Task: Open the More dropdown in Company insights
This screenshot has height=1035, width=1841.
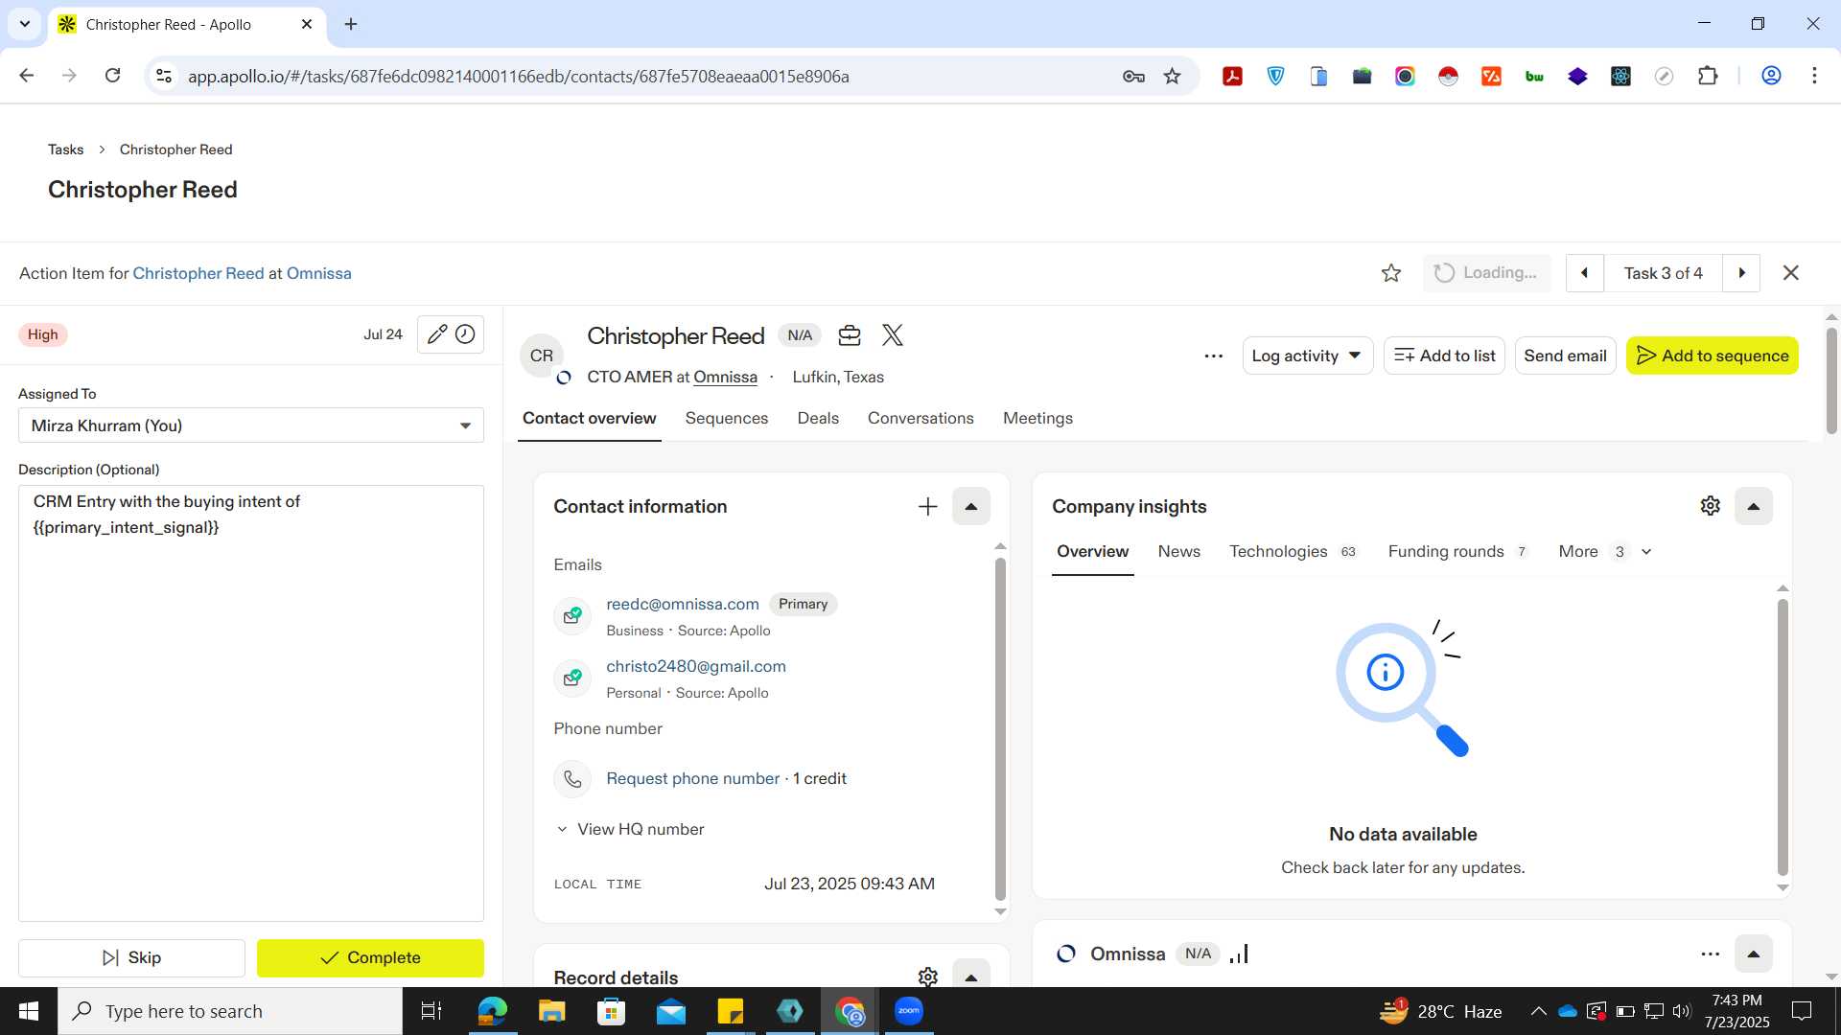Action: [x=1604, y=552]
